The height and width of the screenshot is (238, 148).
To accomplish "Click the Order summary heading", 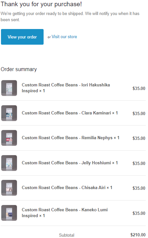I will click(x=19, y=69).
